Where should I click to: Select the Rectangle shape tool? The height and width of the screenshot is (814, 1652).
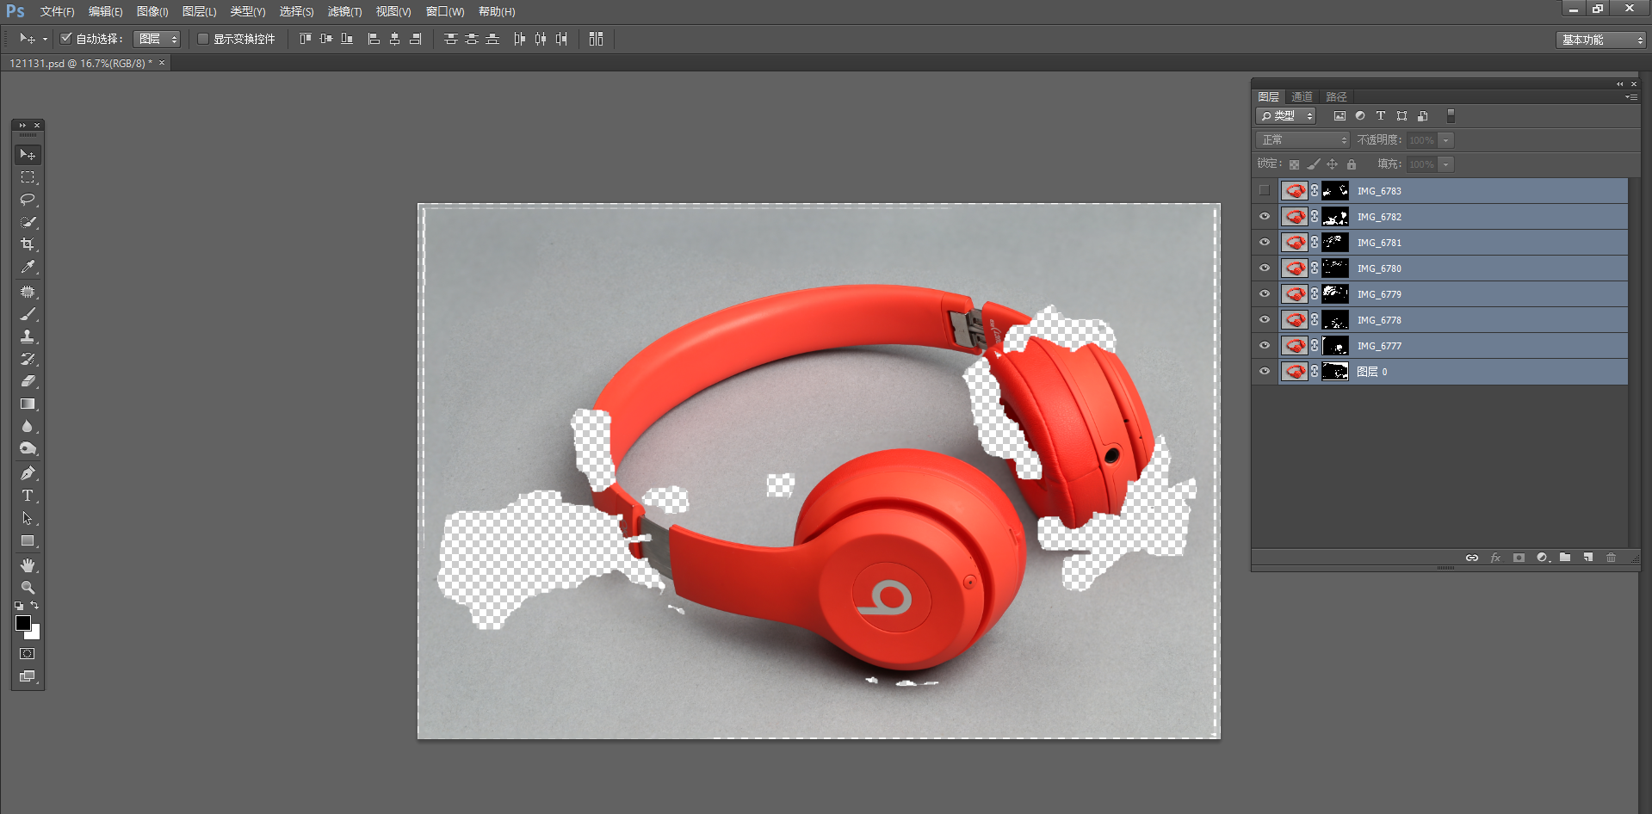click(x=28, y=540)
